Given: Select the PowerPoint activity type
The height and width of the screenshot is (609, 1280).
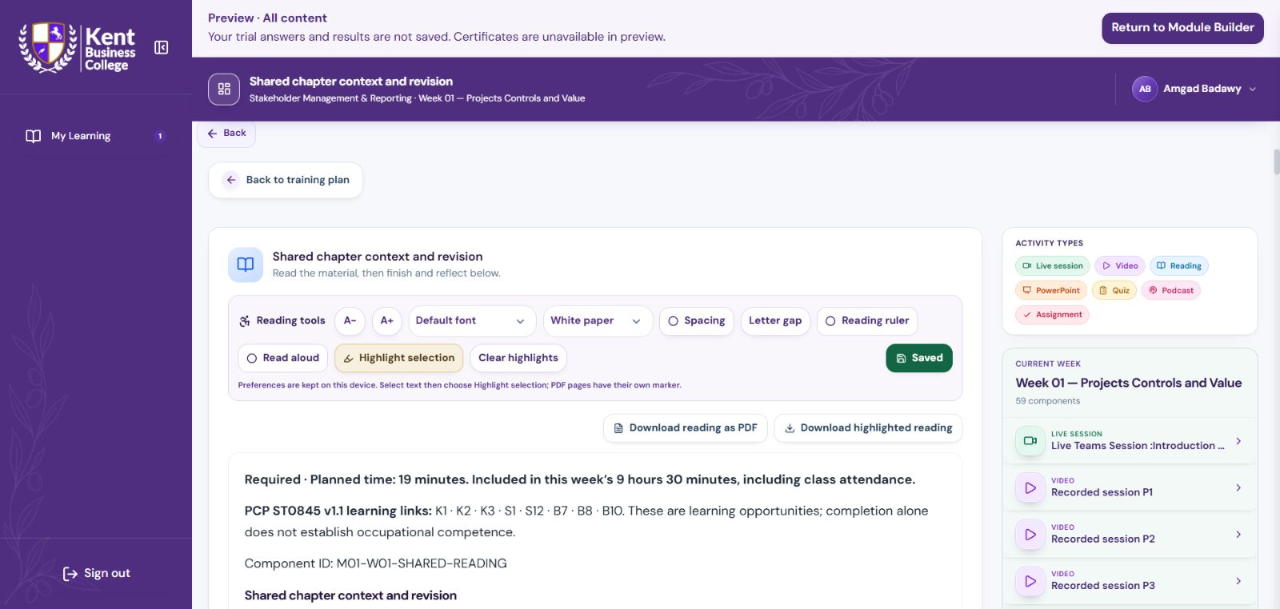Looking at the screenshot, I should pyautogui.click(x=1051, y=291).
